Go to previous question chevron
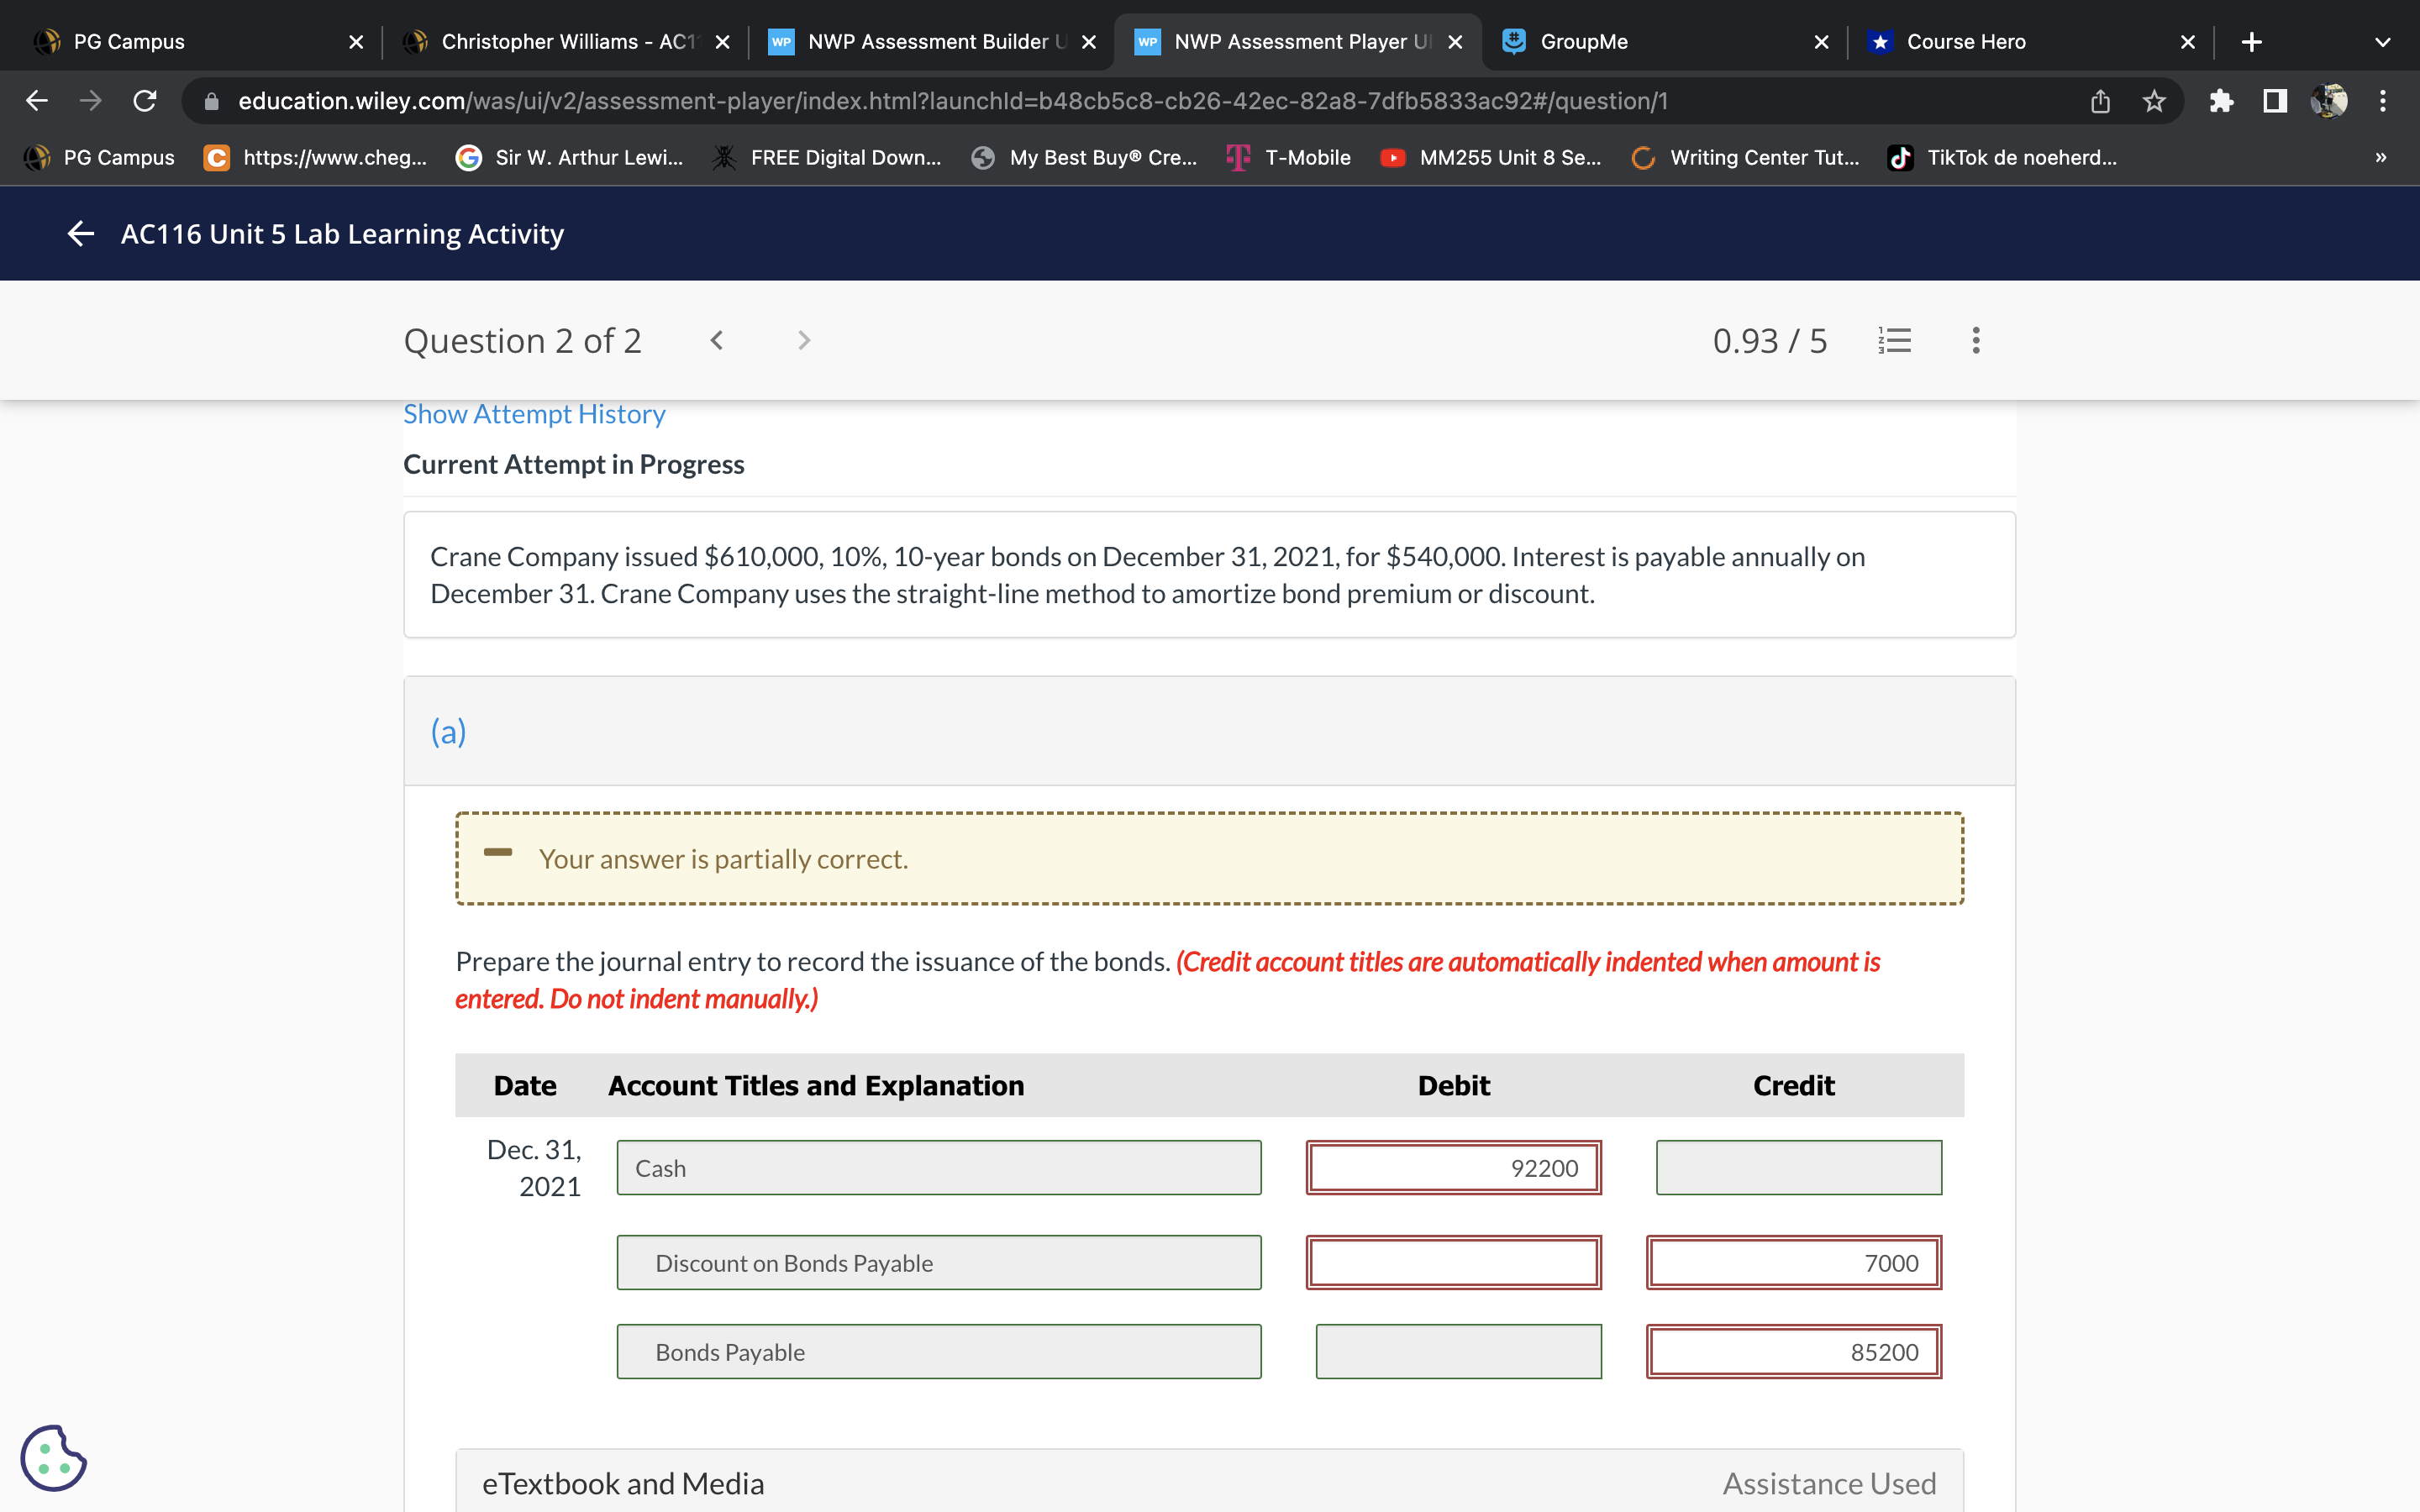 pyautogui.click(x=716, y=341)
